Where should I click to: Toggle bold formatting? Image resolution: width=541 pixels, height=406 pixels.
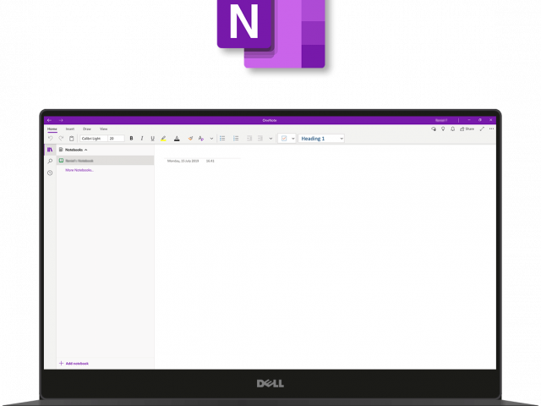(x=131, y=138)
